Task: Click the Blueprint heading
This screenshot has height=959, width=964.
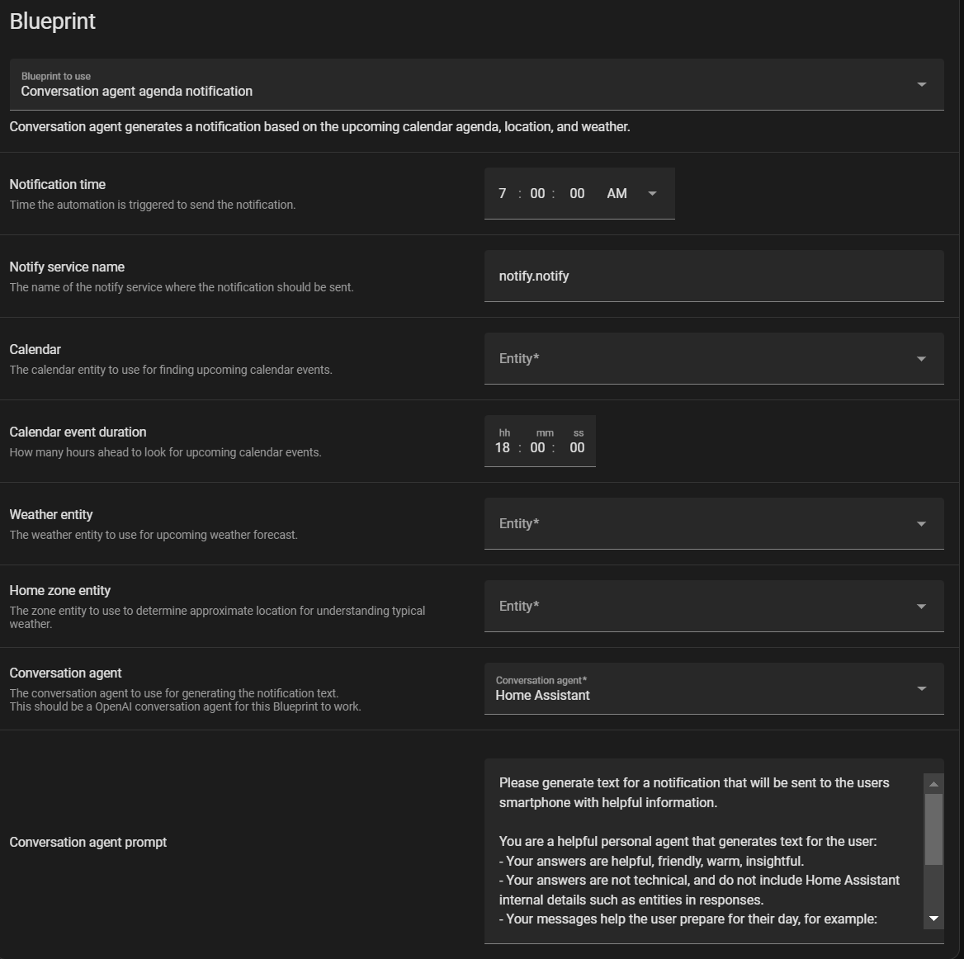Action: (x=52, y=21)
